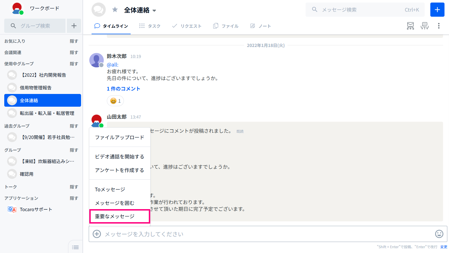The image size is (449, 253).
Task: Click the @all mention link
Action: pyautogui.click(x=113, y=65)
